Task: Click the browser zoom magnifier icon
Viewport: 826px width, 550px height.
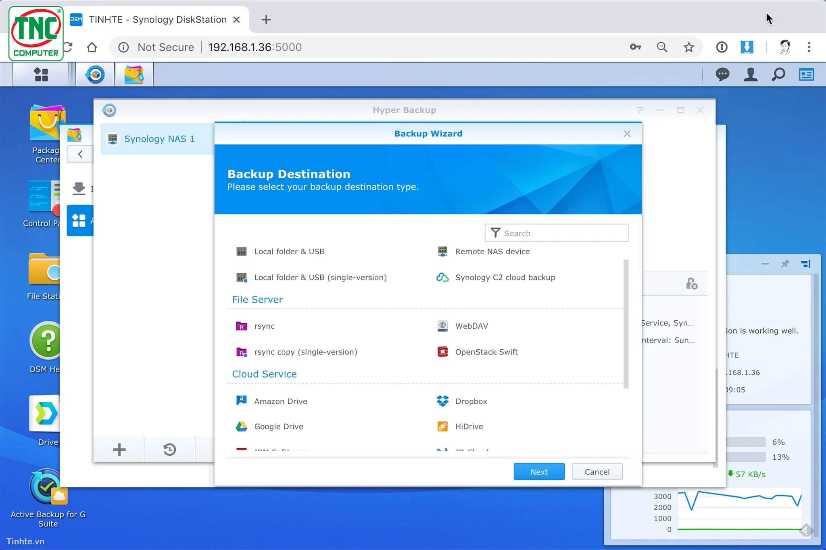Action: click(x=662, y=47)
